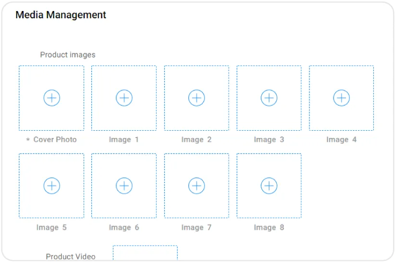Click the "Cover Photo" label text
This screenshot has width=395, height=262.
[x=55, y=140]
